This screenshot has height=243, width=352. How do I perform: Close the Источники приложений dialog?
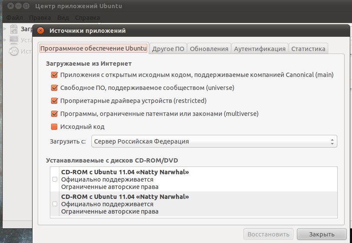[41, 31]
